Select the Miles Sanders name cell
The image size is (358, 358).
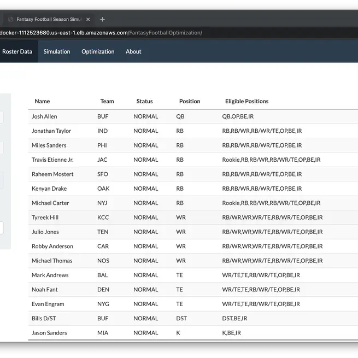pos(49,145)
